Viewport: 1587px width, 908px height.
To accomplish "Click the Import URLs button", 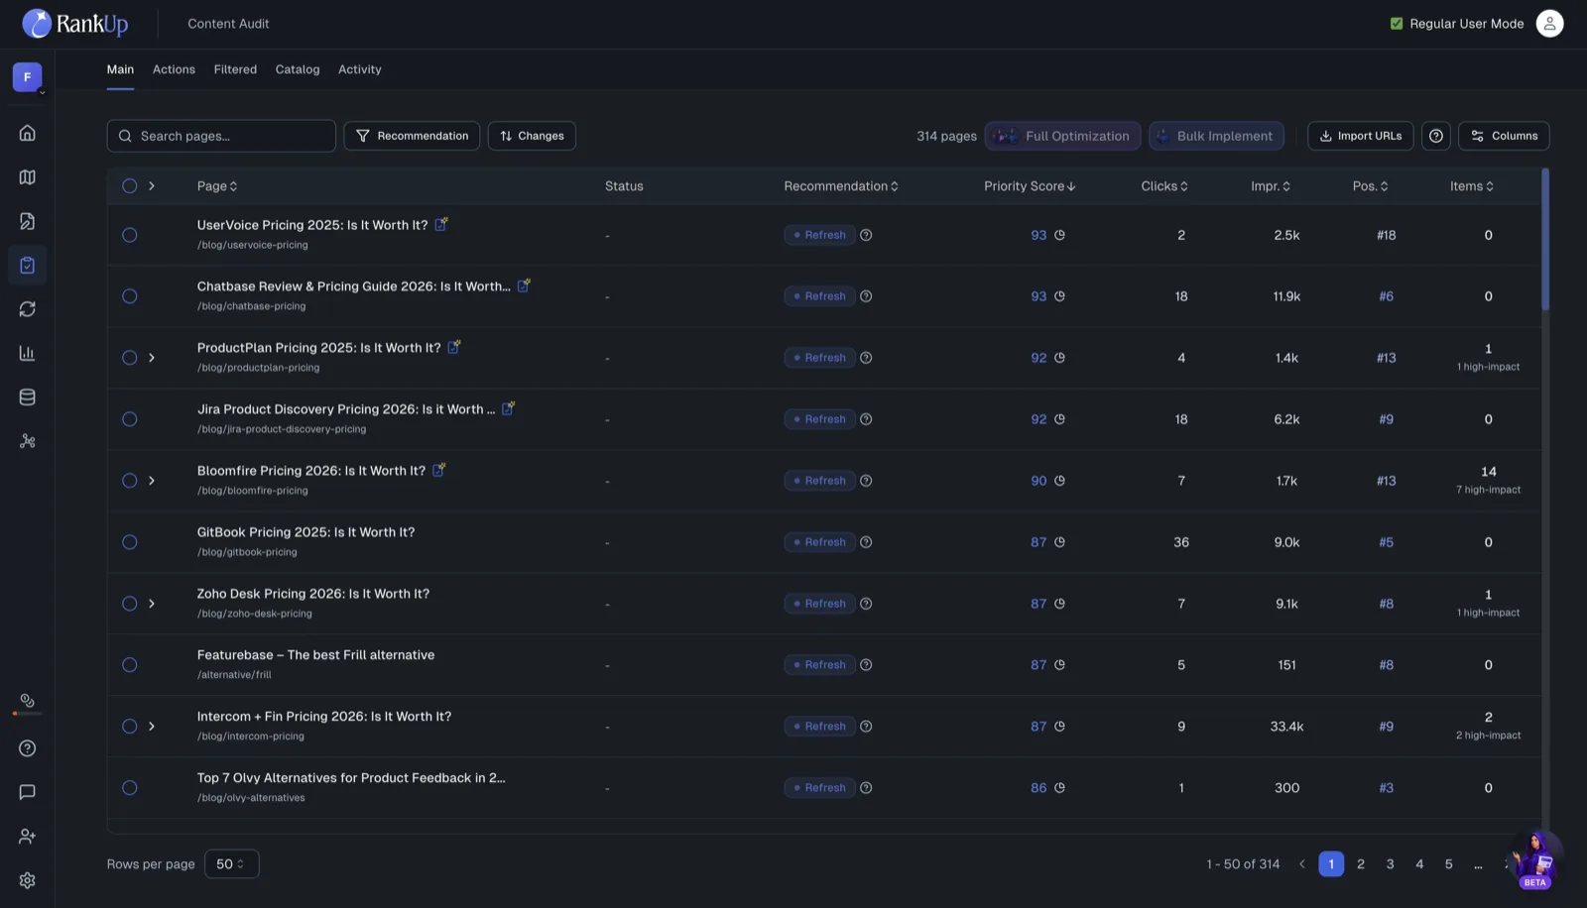I will 1360,136.
